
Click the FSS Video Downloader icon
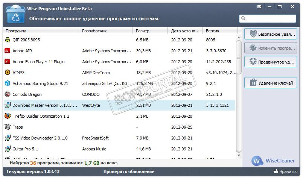pyautogui.click(x=8, y=138)
